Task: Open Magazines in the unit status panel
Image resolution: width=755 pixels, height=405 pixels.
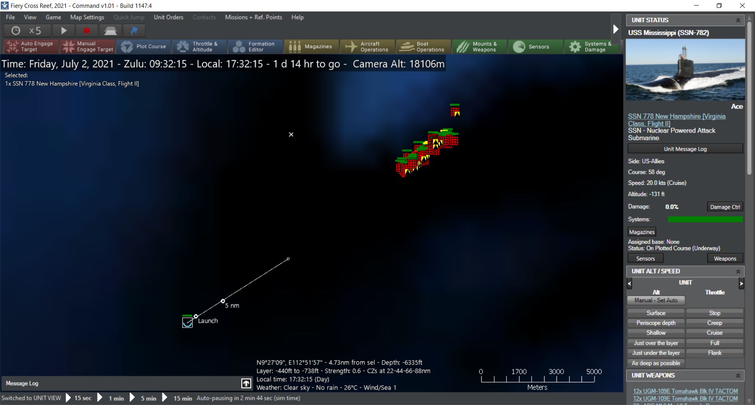Action: coord(642,232)
